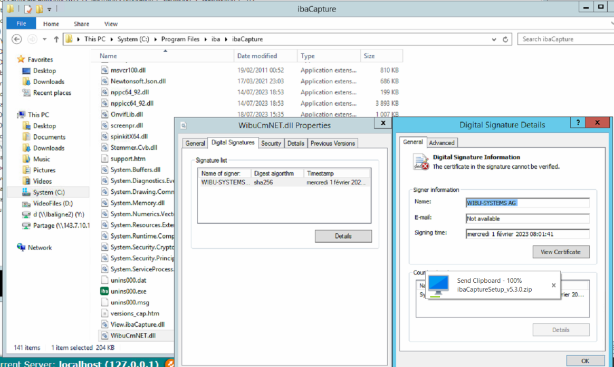614x367 pixels.
Task: Select screenpr.dll file icon
Action: coord(104,125)
